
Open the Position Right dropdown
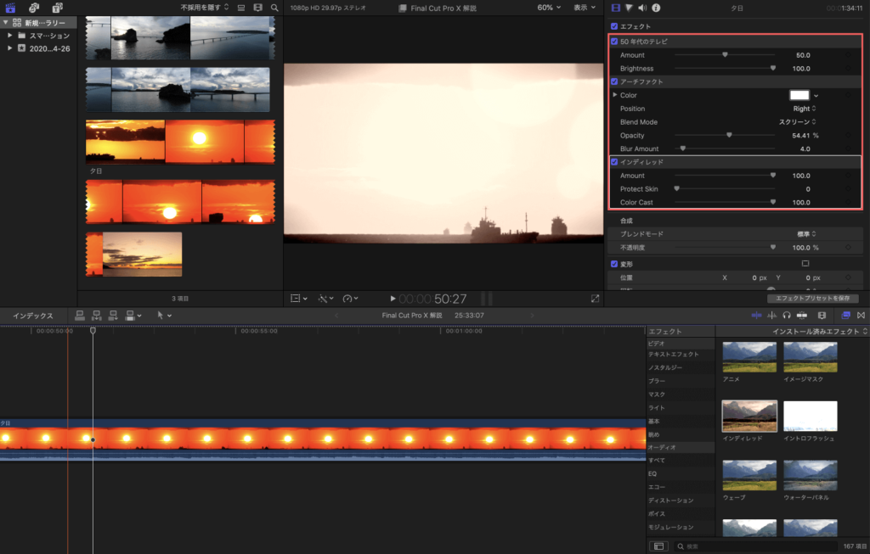pyautogui.click(x=805, y=109)
